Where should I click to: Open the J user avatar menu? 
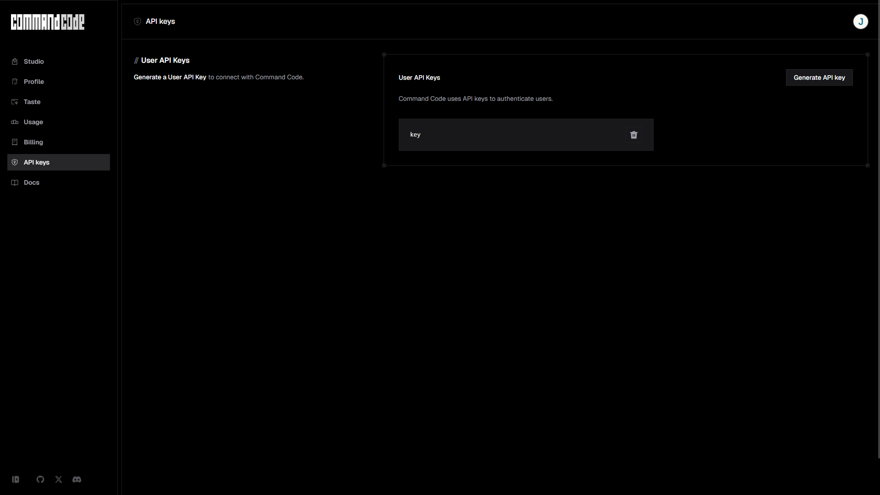pyautogui.click(x=861, y=22)
